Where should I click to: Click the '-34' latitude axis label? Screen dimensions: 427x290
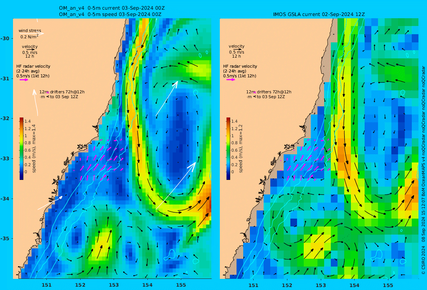click(5, 199)
